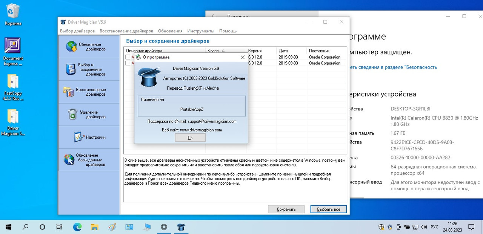
Task: Open Восстановление драйверов in the sidebar
Action: click(x=89, y=92)
